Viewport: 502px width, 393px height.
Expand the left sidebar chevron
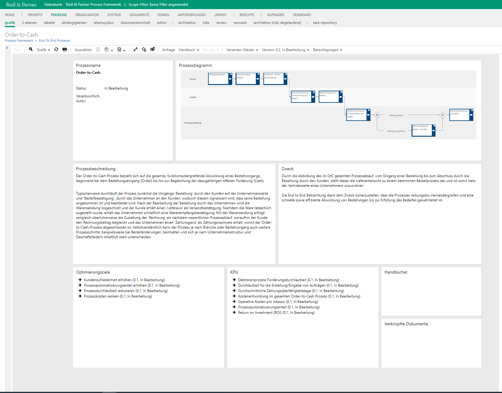pos(7,48)
